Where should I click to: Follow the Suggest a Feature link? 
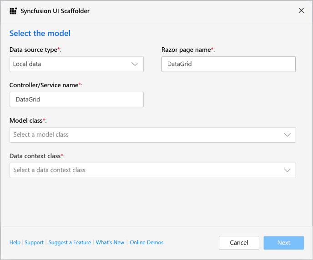[x=70, y=243]
